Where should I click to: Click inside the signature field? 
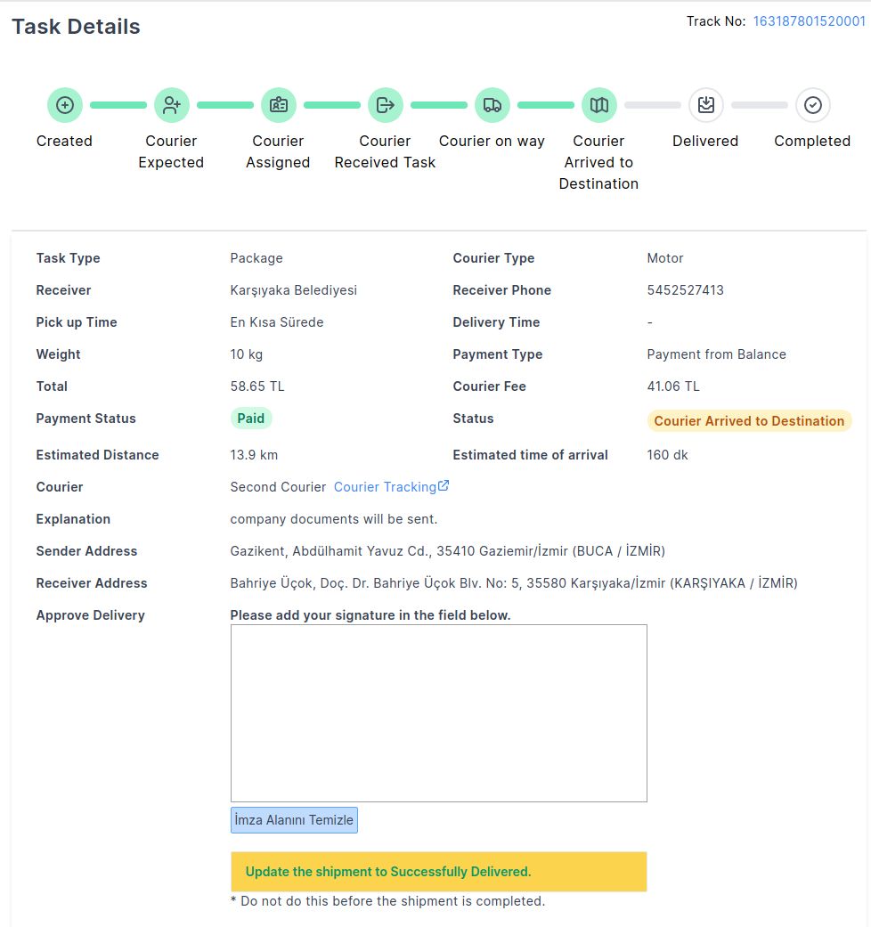point(438,712)
